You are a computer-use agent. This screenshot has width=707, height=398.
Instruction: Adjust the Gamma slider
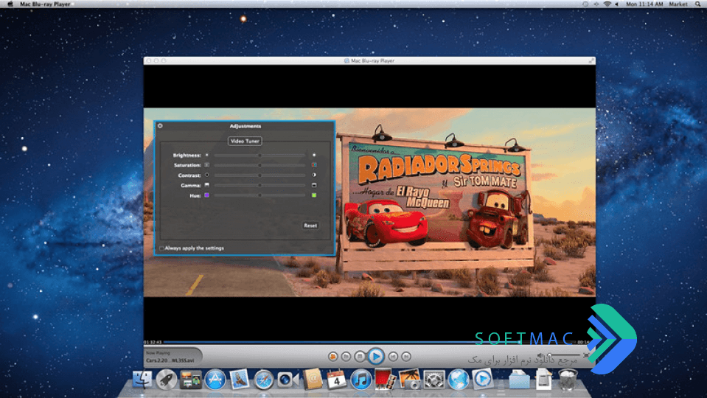(260, 185)
